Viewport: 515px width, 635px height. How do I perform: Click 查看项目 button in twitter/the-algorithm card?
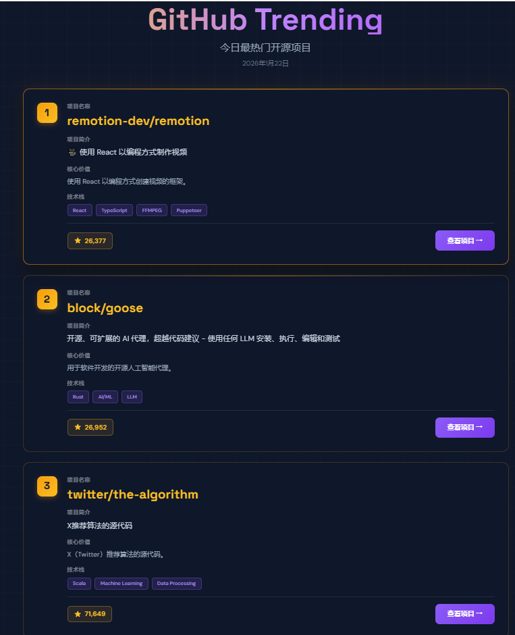[x=464, y=613]
